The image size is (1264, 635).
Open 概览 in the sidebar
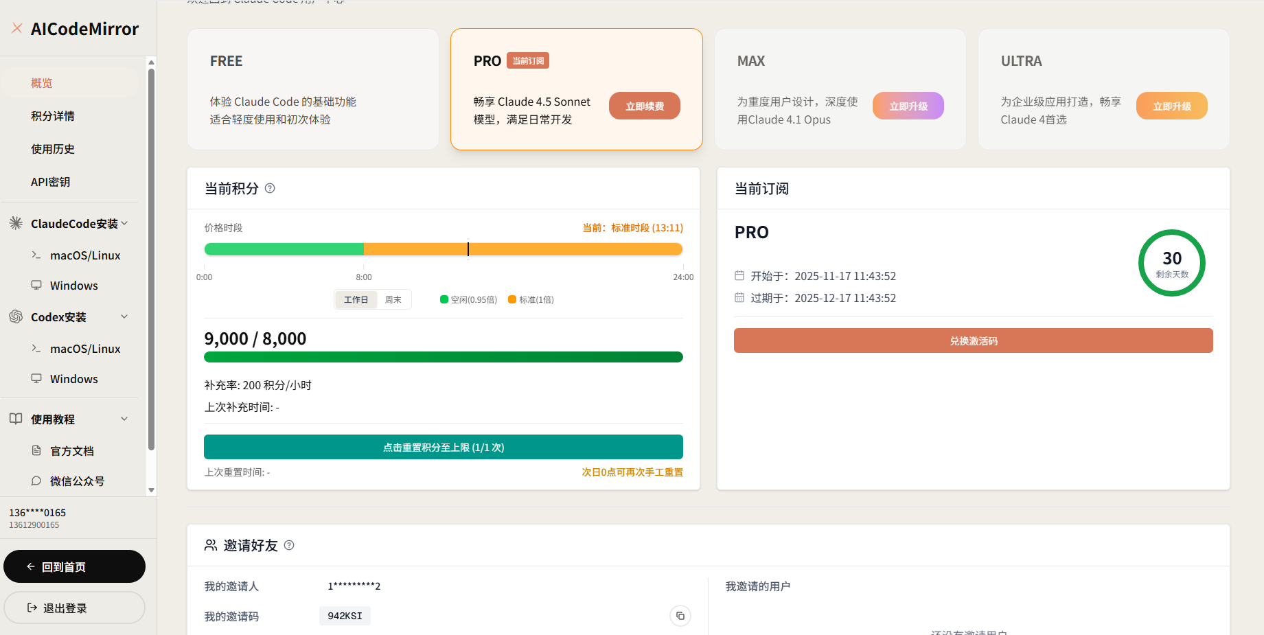(x=70, y=82)
